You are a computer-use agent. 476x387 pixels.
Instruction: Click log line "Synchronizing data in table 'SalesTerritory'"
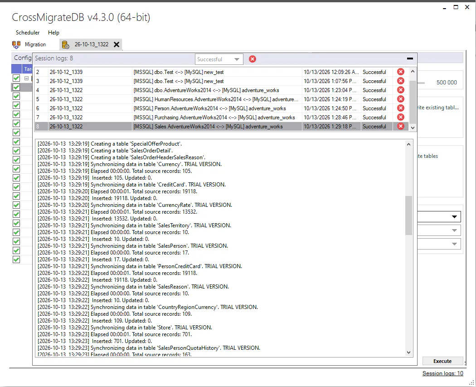135,225
